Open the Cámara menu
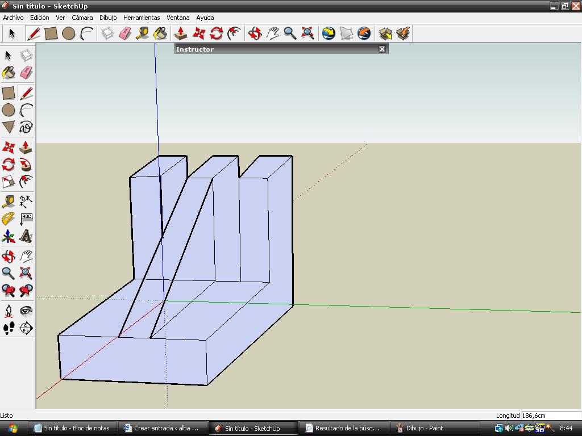The image size is (582, 436). (x=82, y=18)
